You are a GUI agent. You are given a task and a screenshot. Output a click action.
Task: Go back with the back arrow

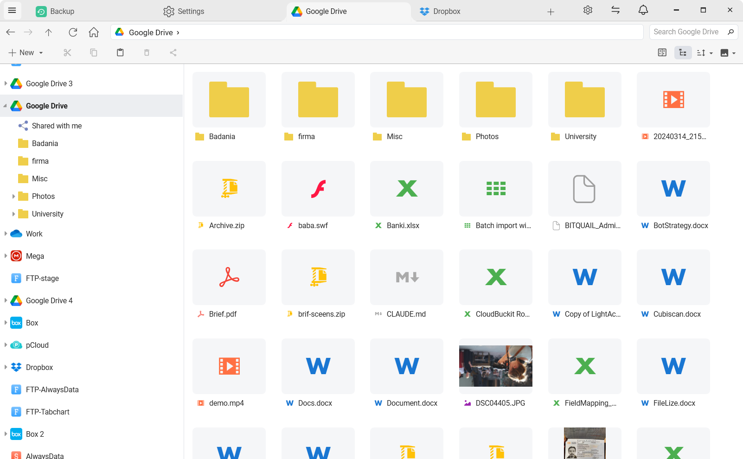(x=11, y=32)
